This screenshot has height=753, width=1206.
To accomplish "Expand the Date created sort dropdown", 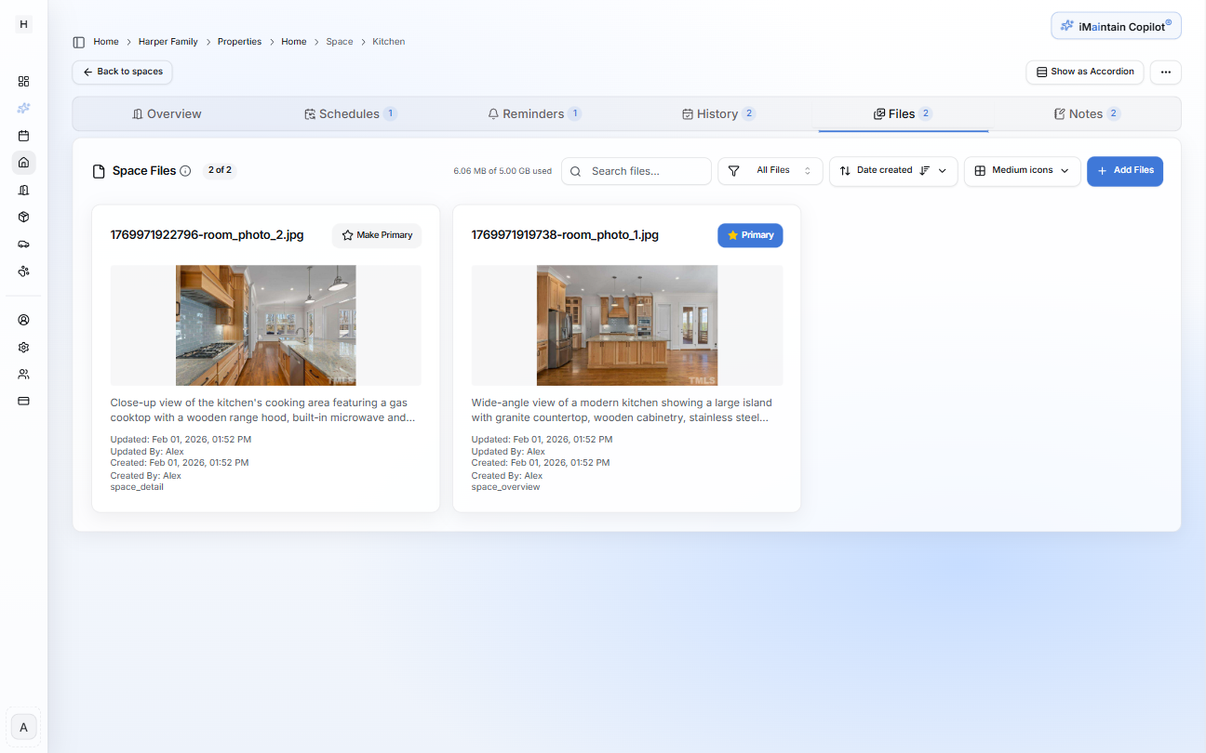I will 943,171.
